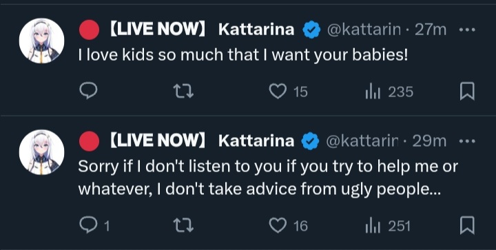Image resolution: width=496 pixels, height=250 pixels.
Task: Bookmark the tweet posted 29m ago
Action: 467,225
